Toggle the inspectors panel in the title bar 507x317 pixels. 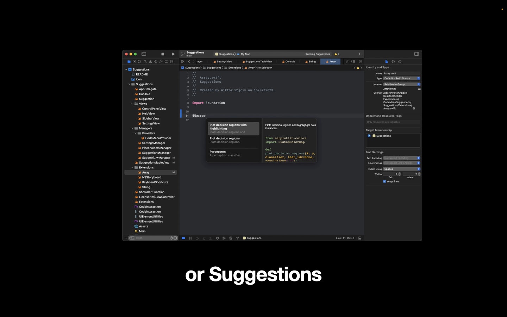(x=417, y=54)
